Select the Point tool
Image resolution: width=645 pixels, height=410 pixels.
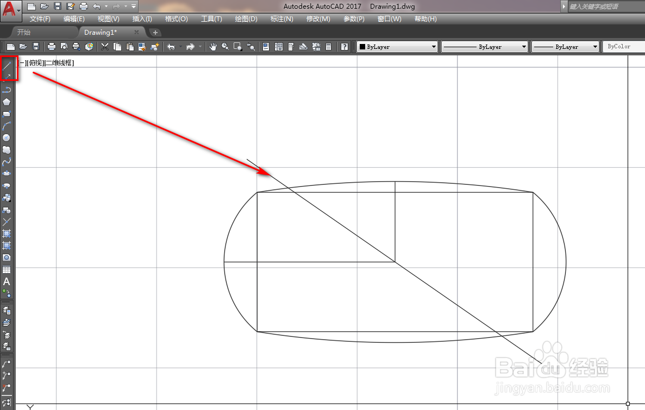7,222
